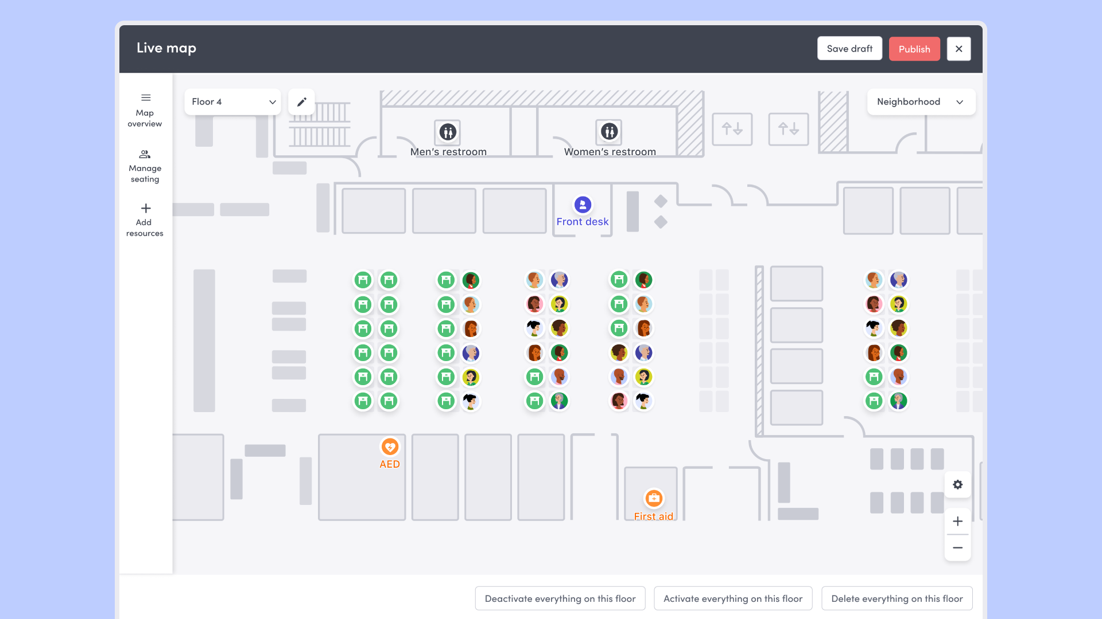Open Add resources panel
The image size is (1102, 619).
point(145,220)
